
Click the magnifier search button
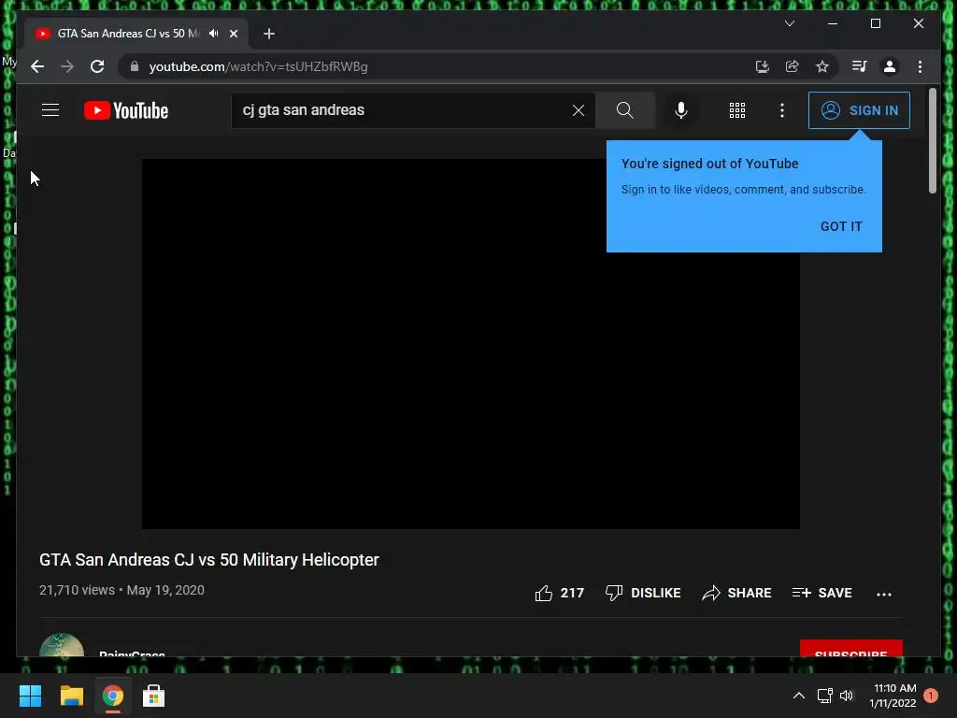point(624,110)
